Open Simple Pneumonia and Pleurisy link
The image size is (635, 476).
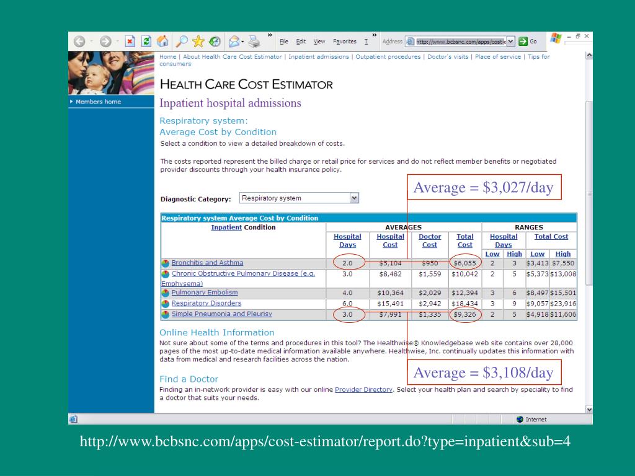click(x=221, y=314)
